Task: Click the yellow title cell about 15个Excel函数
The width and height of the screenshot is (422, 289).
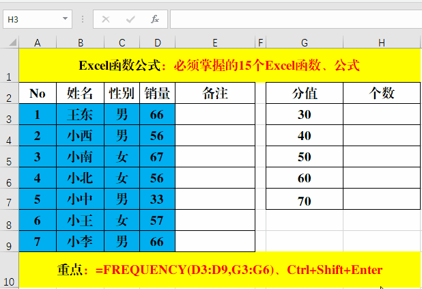Action: coord(220,66)
